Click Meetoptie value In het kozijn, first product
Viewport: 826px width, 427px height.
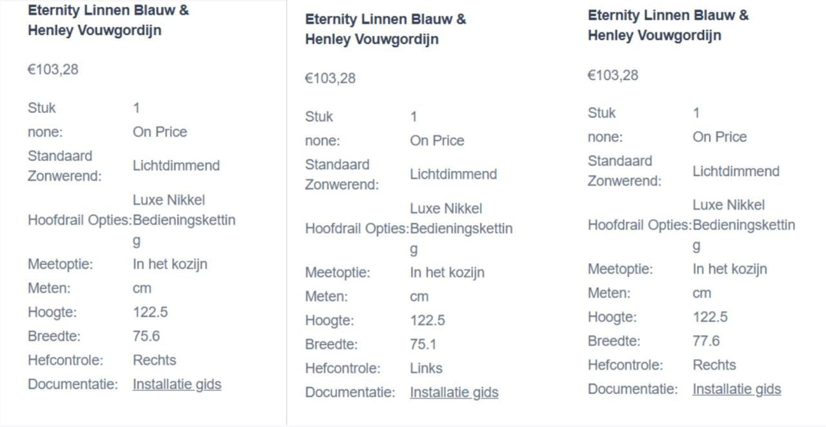170,264
